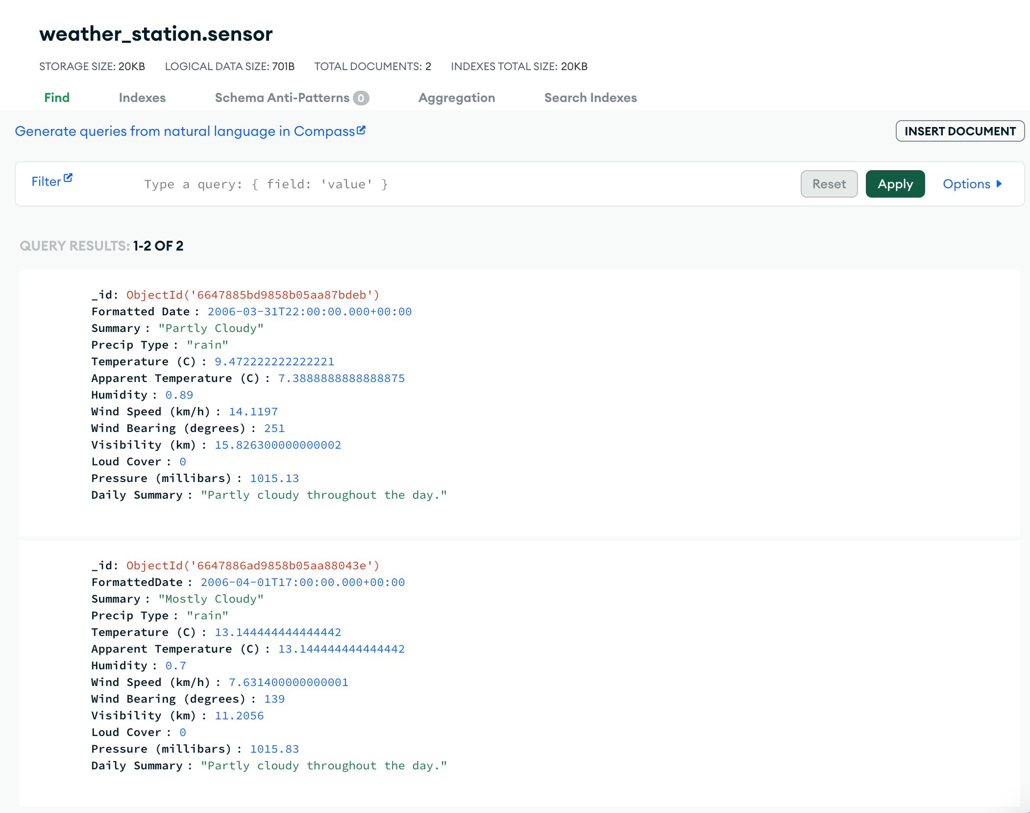Click temperature value 9.472222222222221

pyautogui.click(x=274, y=361)
